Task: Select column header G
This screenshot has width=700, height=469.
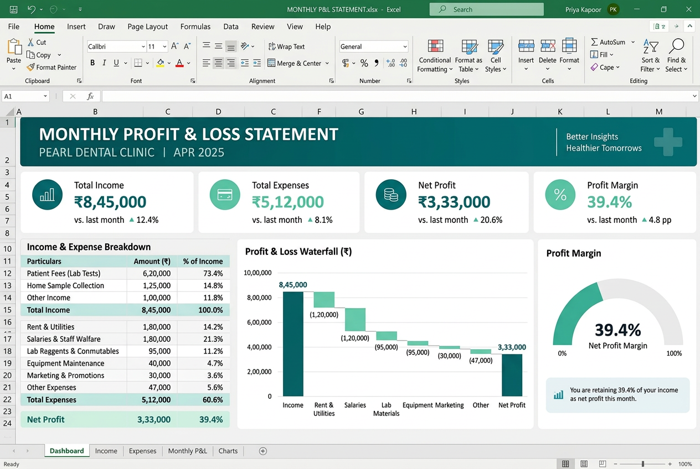Action: pyautogui.click(x=361, y=112)
